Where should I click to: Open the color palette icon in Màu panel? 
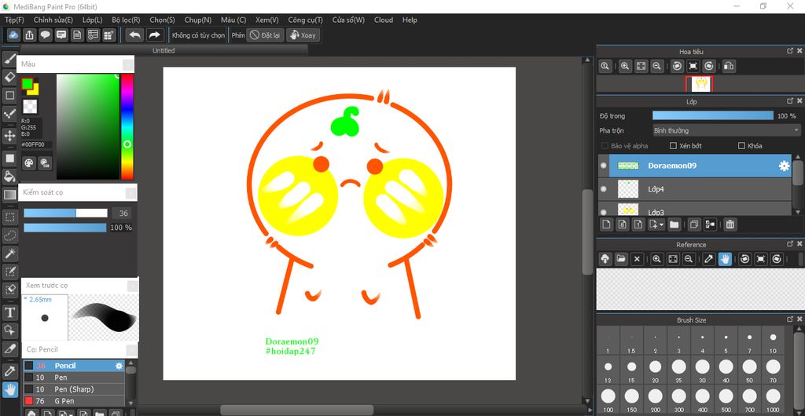[x=29, y=163]
